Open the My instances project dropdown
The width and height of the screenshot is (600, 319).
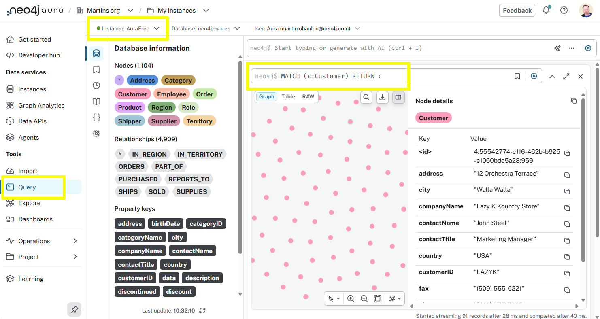point(206,11)
